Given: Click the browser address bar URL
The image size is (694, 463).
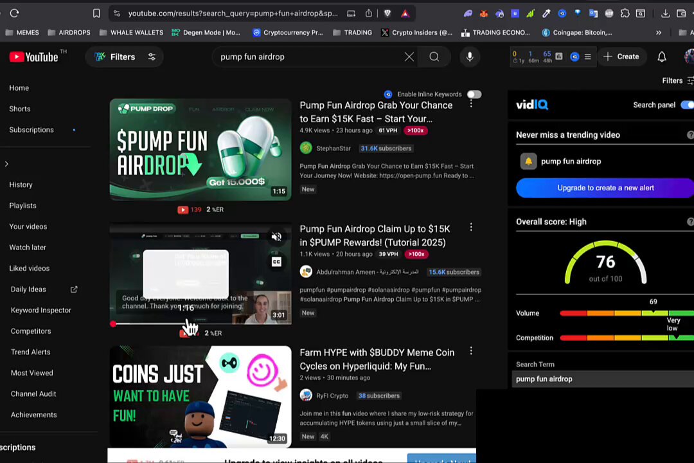Looking at the screenshot, I should pos(233,14).
